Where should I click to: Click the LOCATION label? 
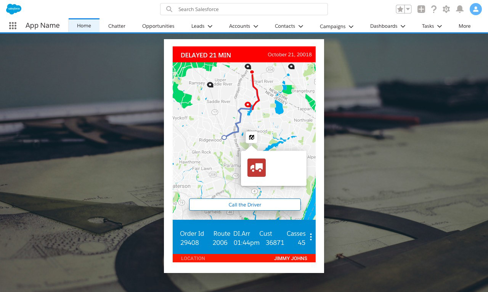(193, 258)
